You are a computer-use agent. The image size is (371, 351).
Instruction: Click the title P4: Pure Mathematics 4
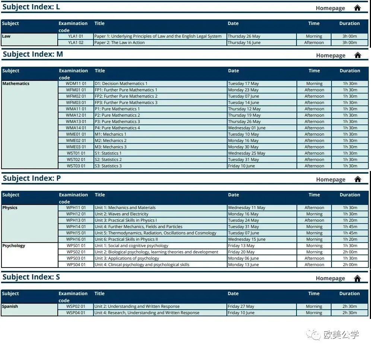[117, 128]
